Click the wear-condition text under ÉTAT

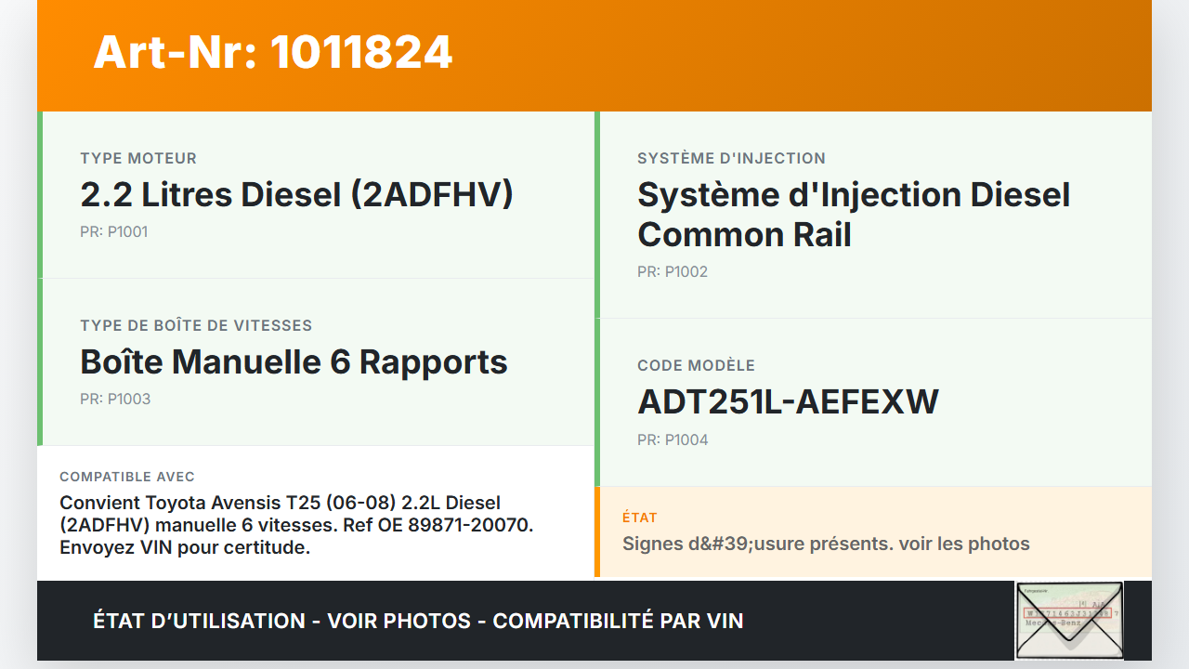(825, 544)
